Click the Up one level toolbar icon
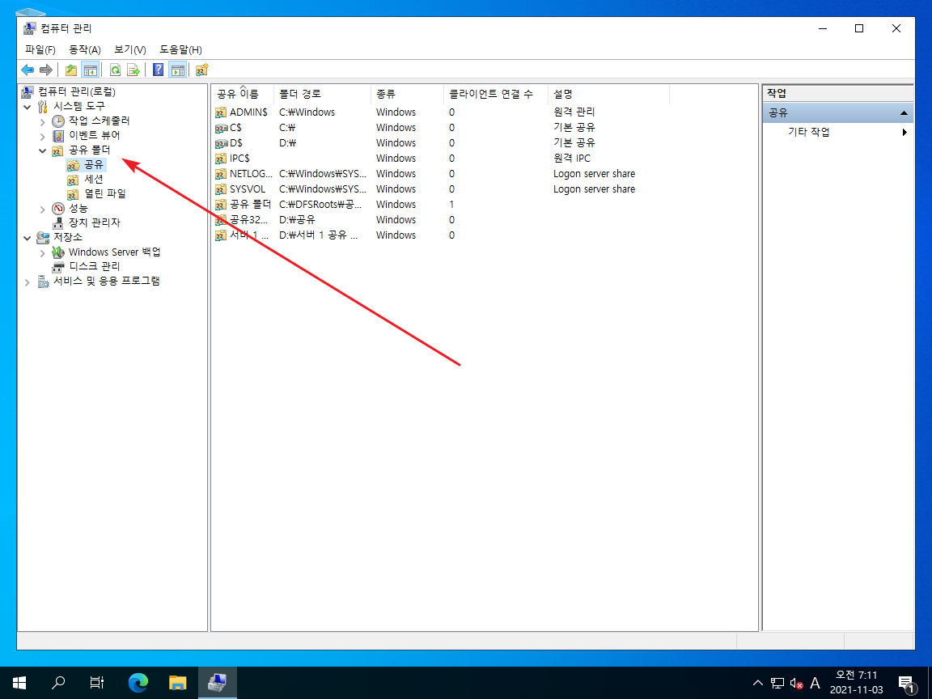This screenshot has height=699, width=932. (x=70, y=70)
